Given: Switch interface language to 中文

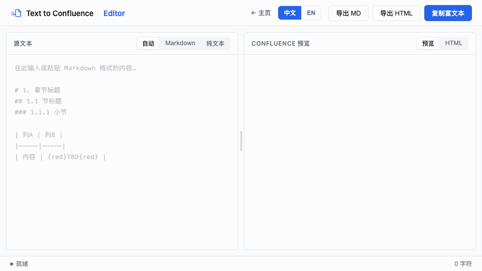Looking at the screenshot, I should (x=290, y=13).
